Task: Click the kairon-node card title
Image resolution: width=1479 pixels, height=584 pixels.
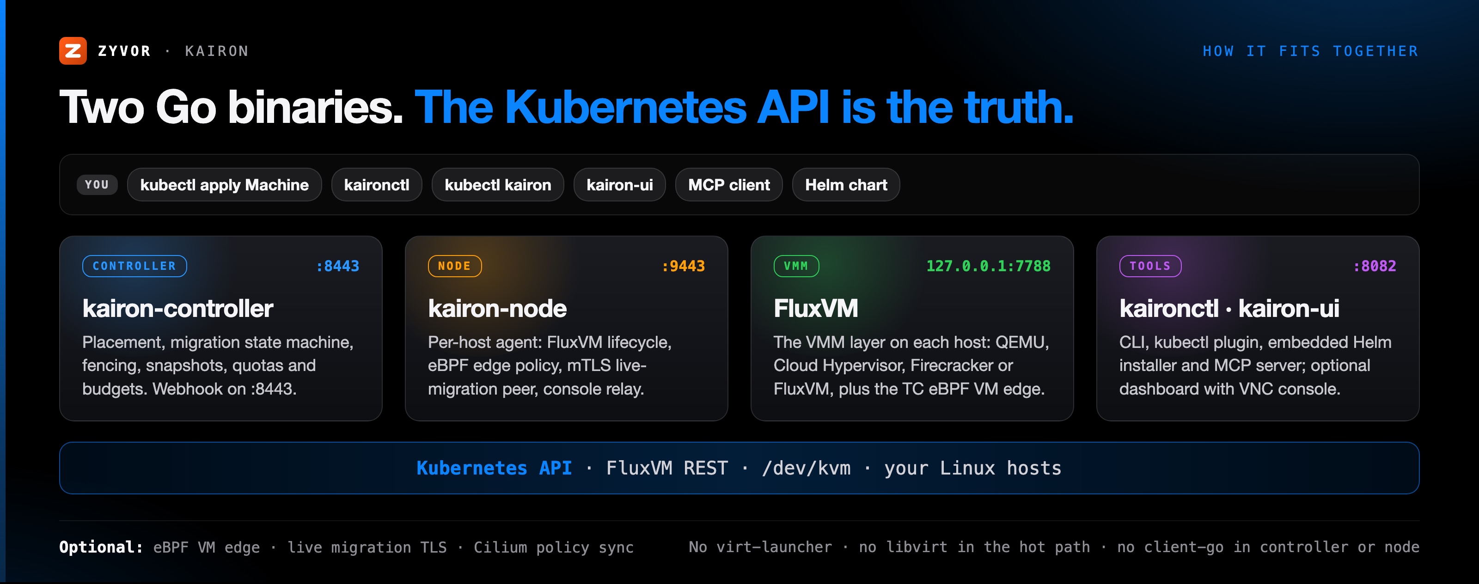Action: 497,309
